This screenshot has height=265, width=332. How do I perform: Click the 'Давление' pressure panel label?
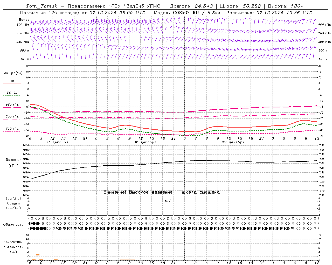(x=13, y=160)
